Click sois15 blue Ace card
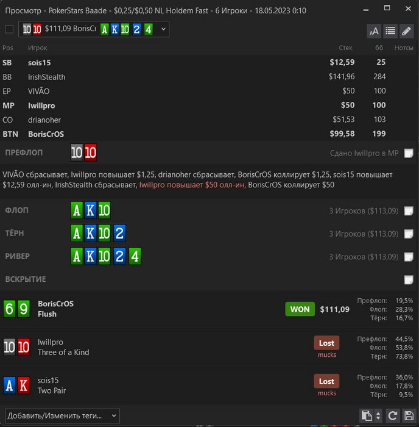 (9, 386)
